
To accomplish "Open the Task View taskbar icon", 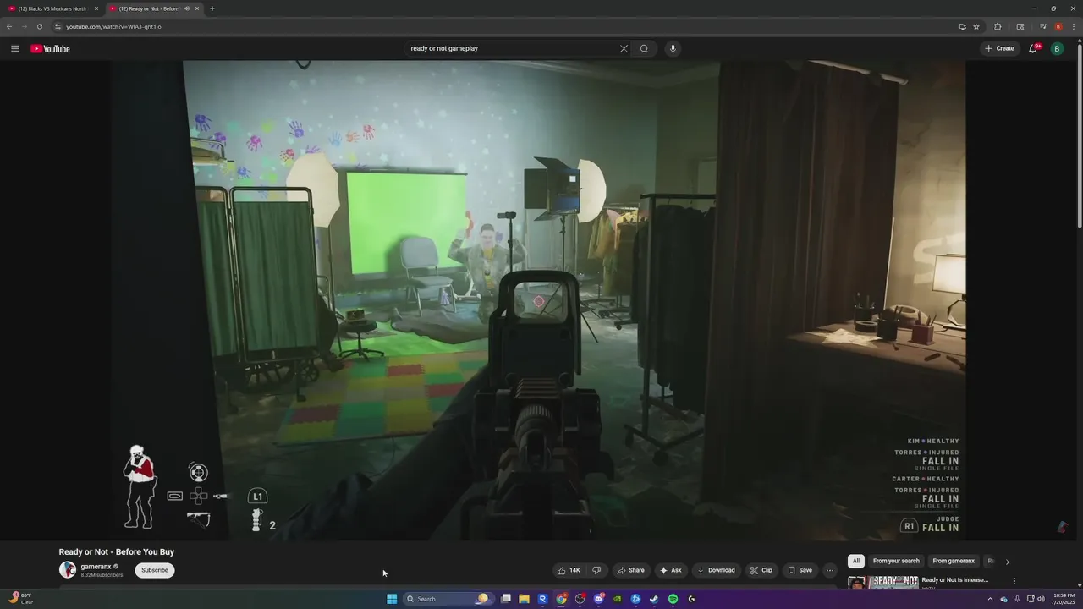I will pos(505,599).
